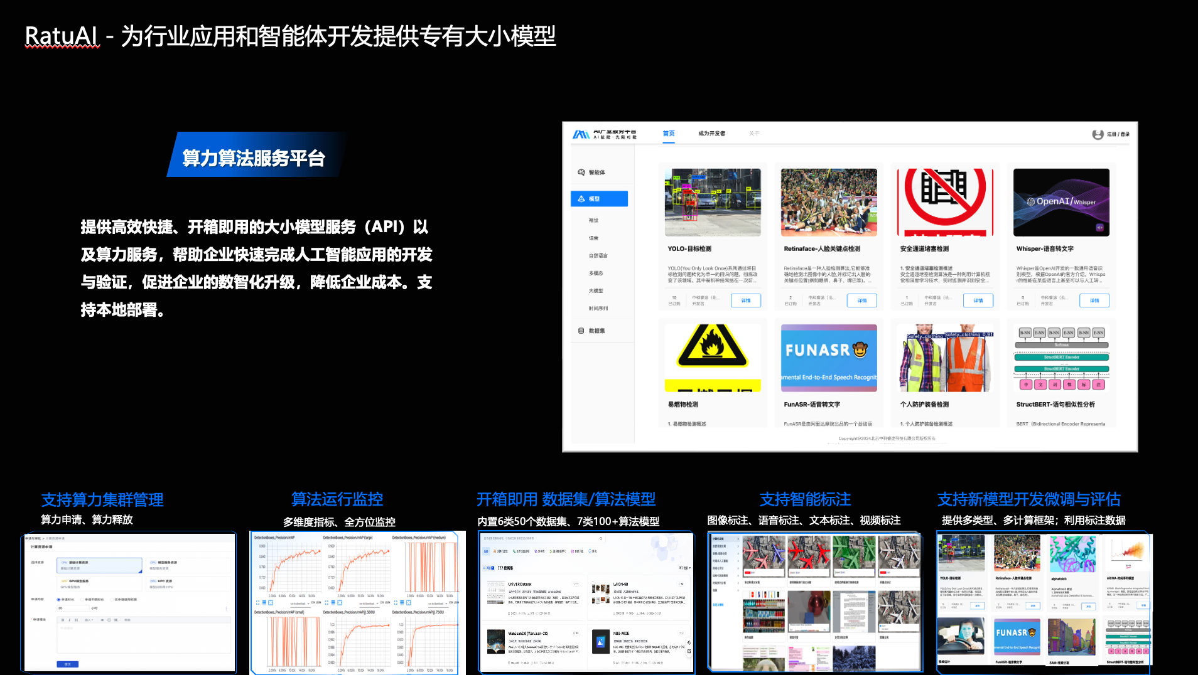Open the NUS-WIDE dataset entry
This screenshot has width=1198, height=675.
(x=639, y=646)
